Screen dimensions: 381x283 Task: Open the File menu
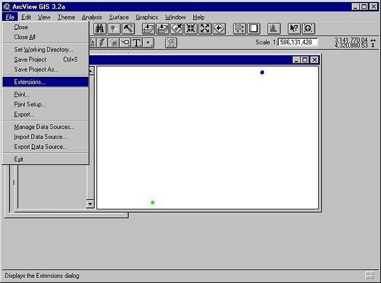coord(10,17)
